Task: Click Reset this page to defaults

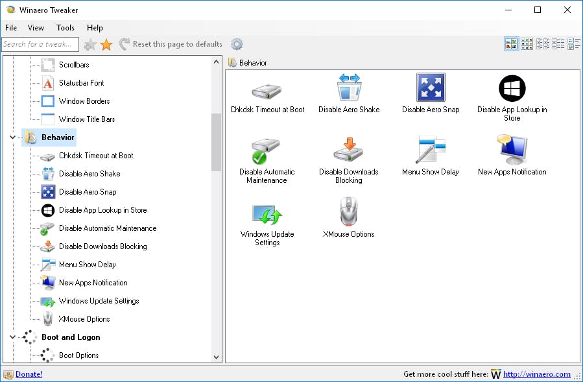Action: click(x=171, y=44)
